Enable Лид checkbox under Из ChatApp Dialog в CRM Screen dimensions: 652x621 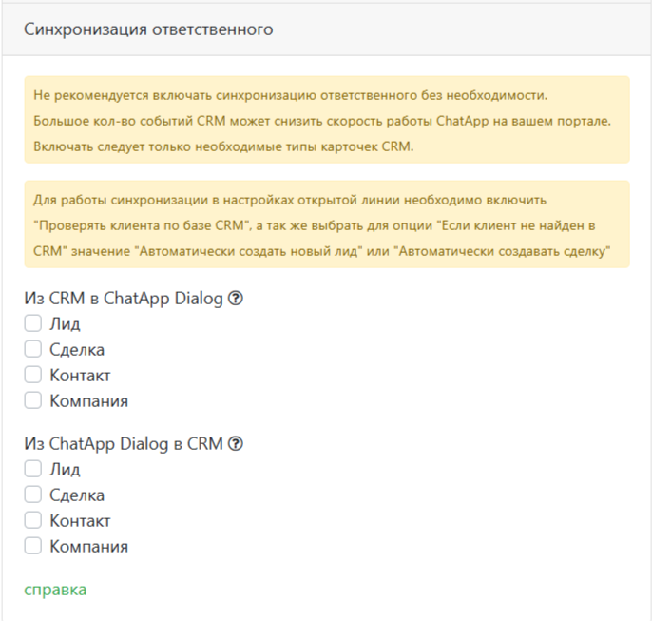click(33, 470)
